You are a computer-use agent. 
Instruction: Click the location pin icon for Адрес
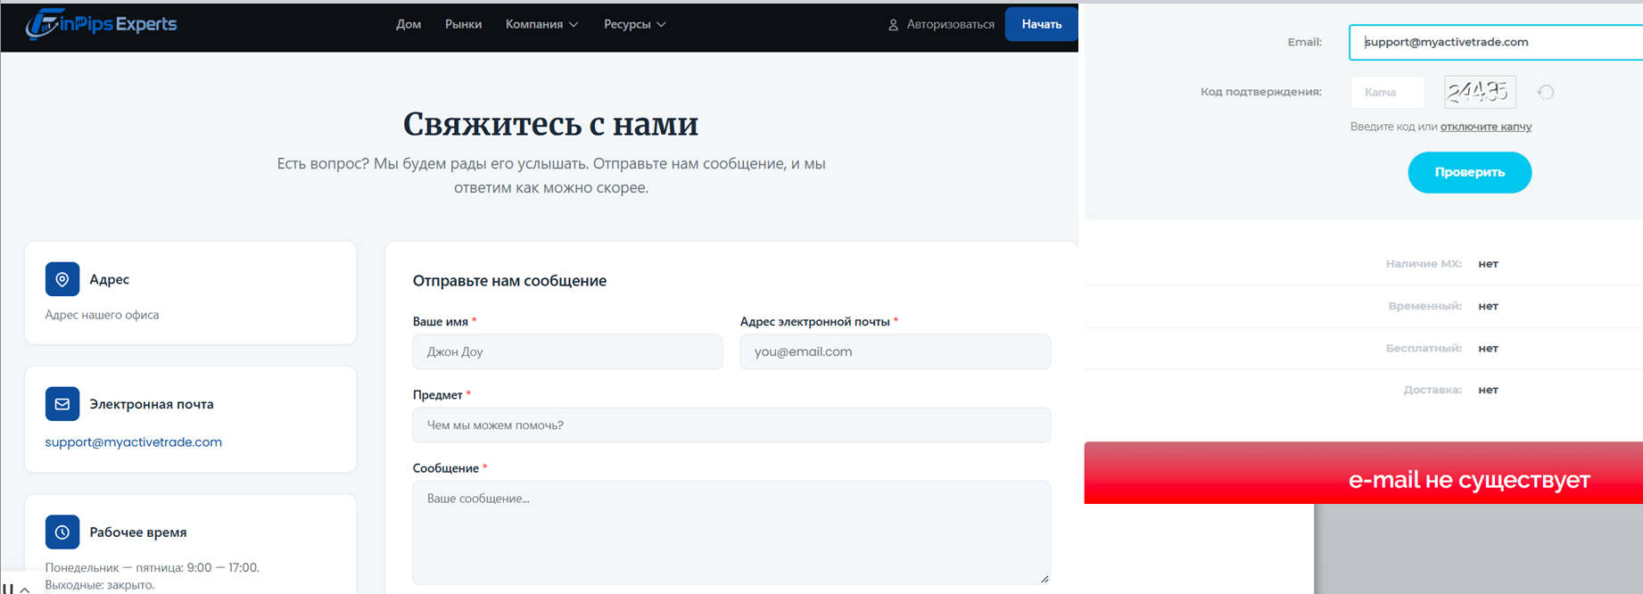[62, 279]
